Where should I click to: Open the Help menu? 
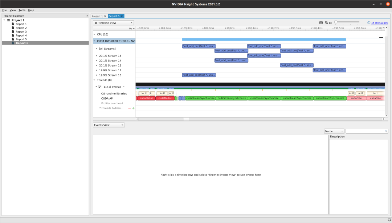(31, 10)
